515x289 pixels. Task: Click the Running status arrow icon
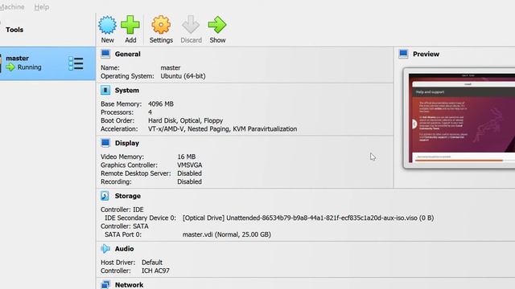click(x=10, y=67)
